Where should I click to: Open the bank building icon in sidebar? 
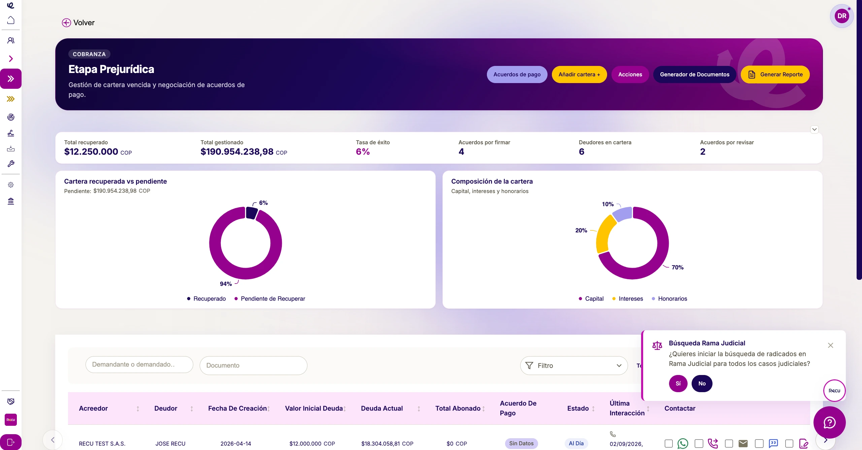tap(11, 201)
